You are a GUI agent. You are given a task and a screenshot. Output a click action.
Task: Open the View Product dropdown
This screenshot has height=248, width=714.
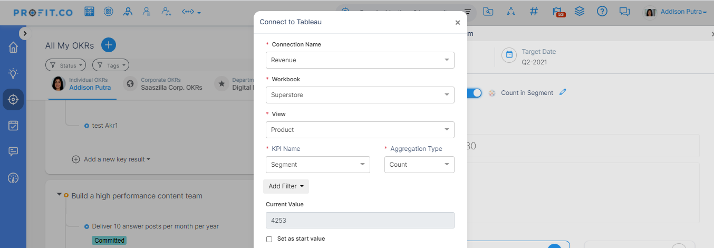(360, 130)
